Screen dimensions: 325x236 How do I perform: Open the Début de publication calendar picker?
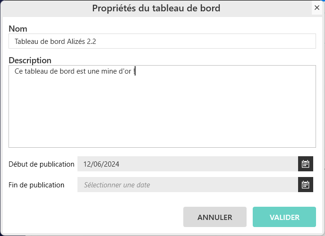tap(306, 164)
